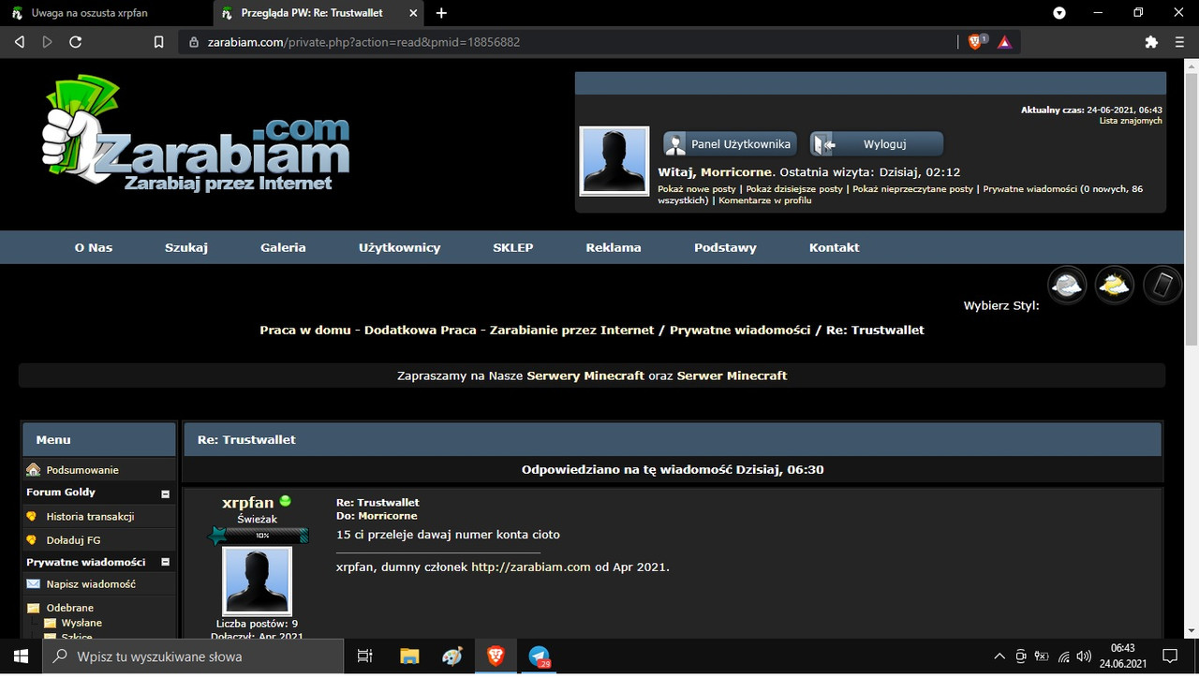Open Galeria in the navigation bar
The image size is (1199, 677).
[x=283, y=247]
